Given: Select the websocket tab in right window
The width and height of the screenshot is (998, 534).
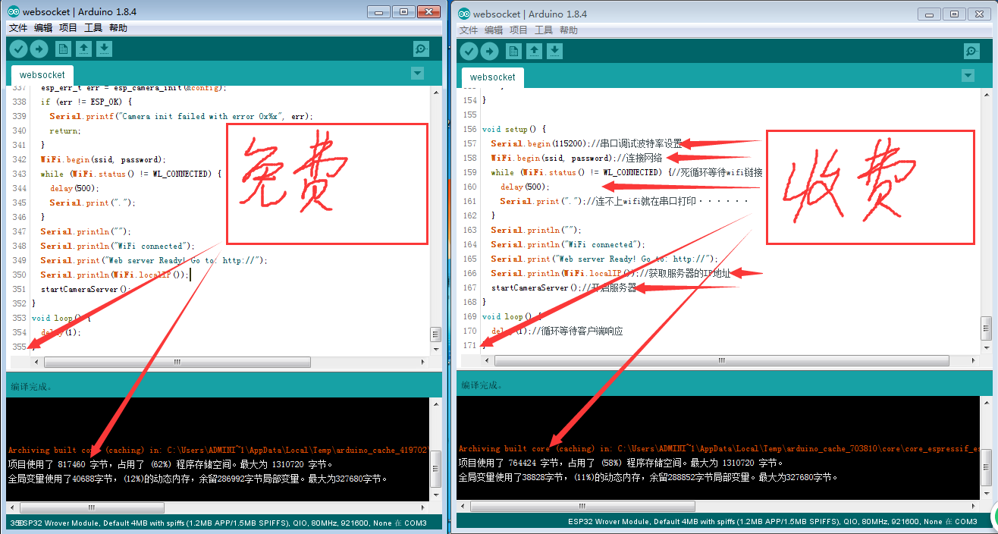Looking at the screenshot, I should [492, 77].
